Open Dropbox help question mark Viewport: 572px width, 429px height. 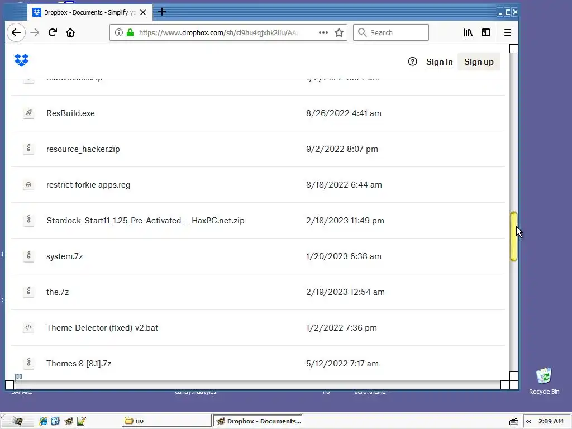tap(413, 61)
